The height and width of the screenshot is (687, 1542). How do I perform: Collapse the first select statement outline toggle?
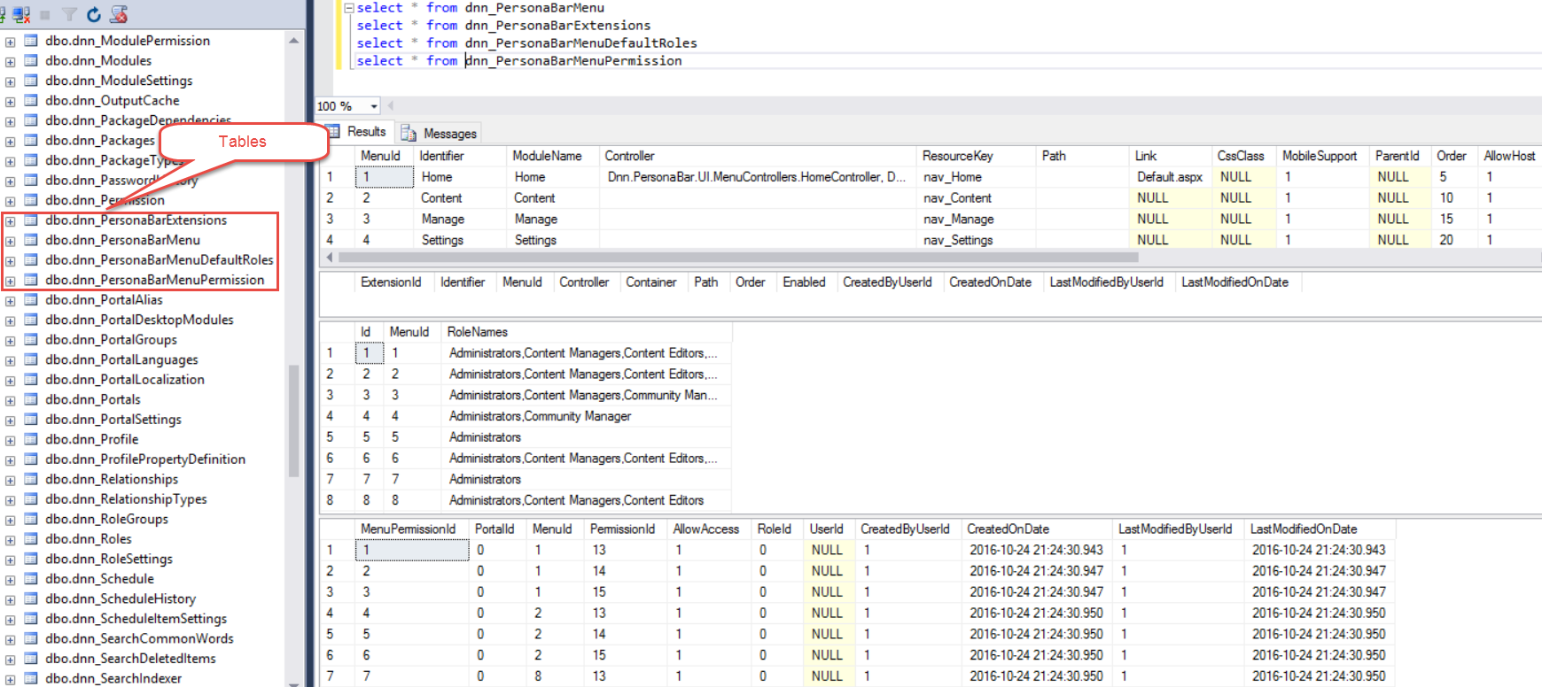click(349, 8)
